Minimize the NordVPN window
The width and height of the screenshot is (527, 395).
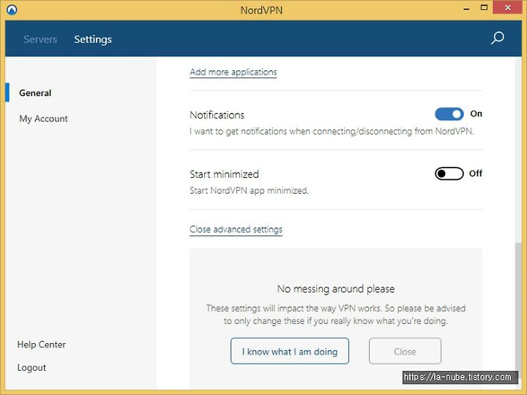pyautogui.click(x=466, y=9)
